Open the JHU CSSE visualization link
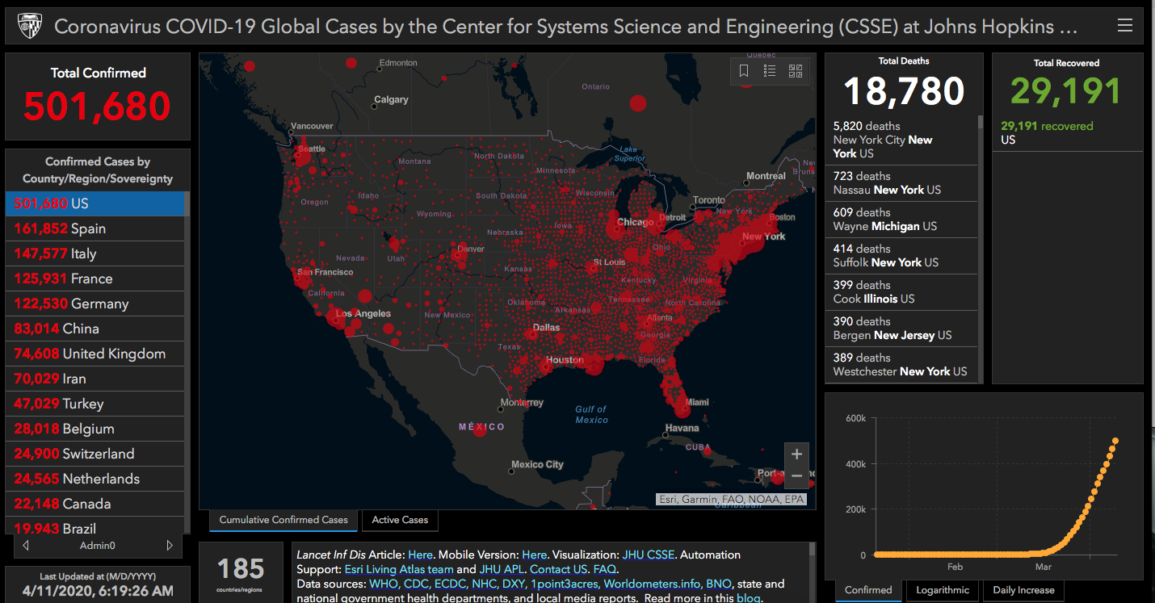This screenshot has height=603, width=1155. [648, 555]
